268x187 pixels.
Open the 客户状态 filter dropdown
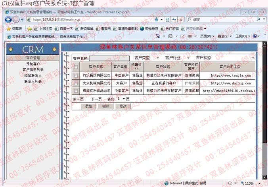(225, 58)
